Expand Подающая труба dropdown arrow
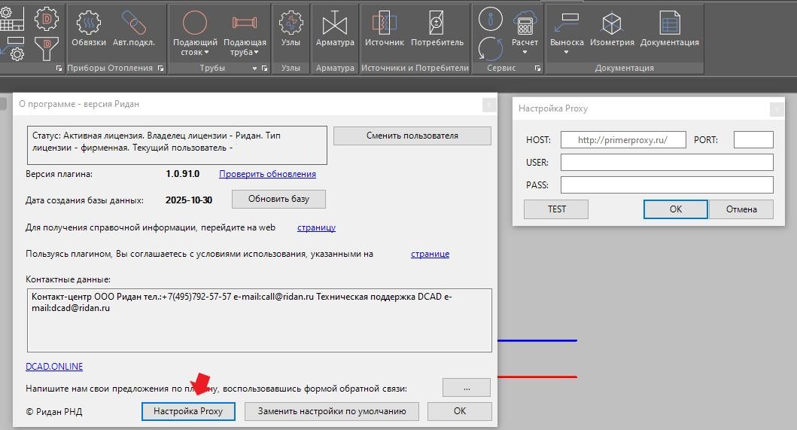The width and height of the screenshot is (797, 430). tap(256, 53)
